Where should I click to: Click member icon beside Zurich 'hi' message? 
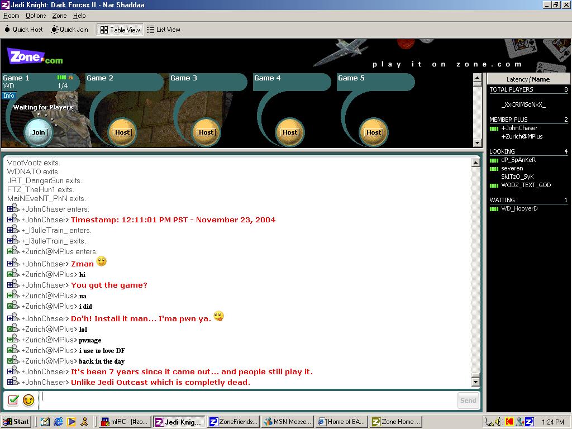[x=13, y=274]
